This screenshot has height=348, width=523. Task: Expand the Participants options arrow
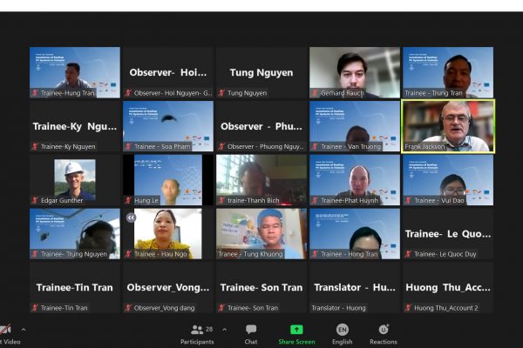coord(225,330)
